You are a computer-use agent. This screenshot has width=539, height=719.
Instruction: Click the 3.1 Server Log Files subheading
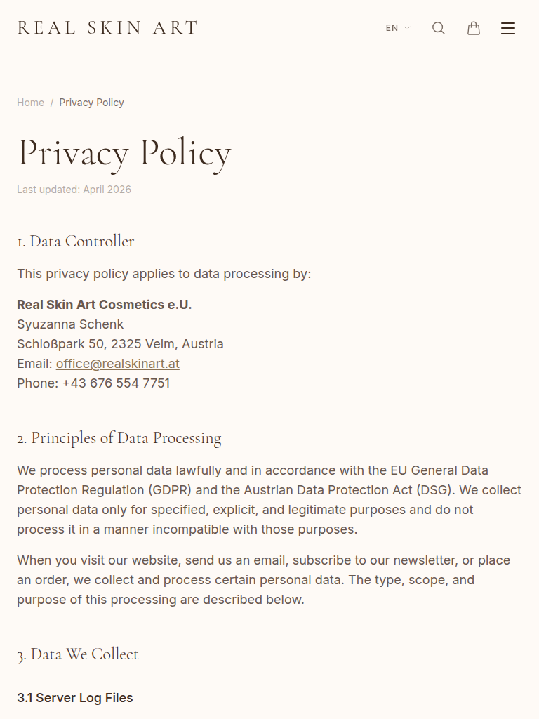click(75, 698)
